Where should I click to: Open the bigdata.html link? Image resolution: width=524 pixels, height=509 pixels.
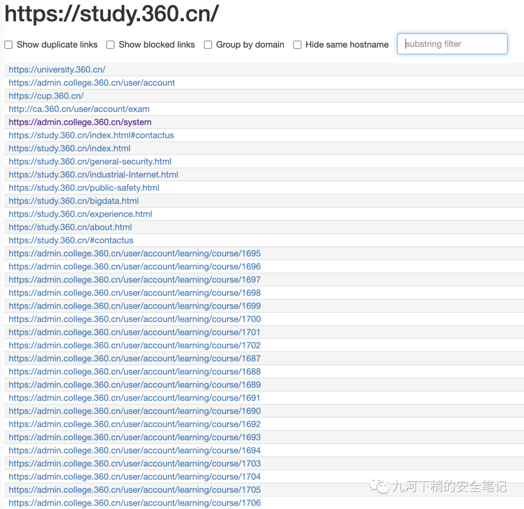[x=74, y=201]
